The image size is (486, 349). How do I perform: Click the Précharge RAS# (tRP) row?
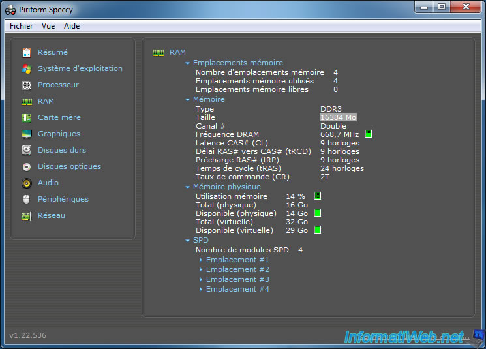[x=277, y=160]
